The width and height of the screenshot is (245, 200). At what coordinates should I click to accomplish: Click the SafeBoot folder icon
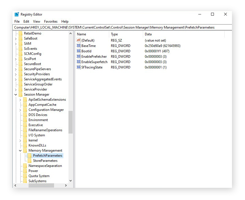(20, 38)
